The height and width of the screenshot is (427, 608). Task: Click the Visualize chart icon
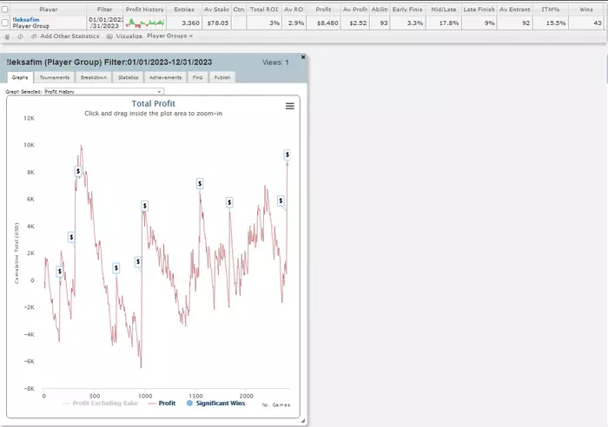[x=109, y=36]
